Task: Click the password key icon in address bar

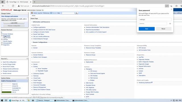Action: click(167, 6)
